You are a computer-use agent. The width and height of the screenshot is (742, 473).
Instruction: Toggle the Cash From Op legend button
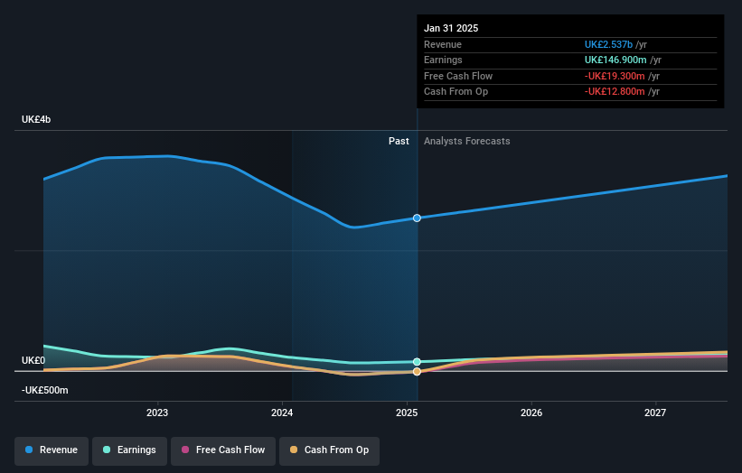(329, 450)
